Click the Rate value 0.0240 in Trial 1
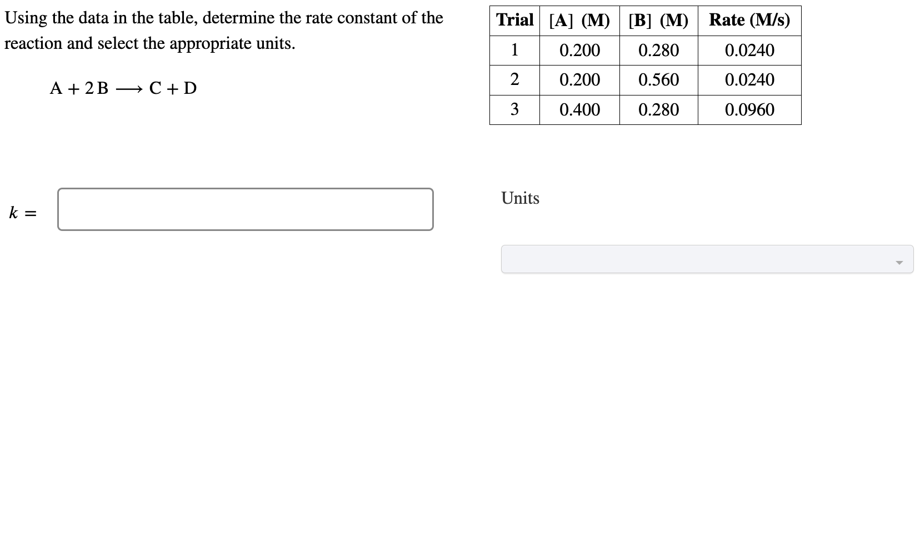This screenshot has width=920, height=553. 749,51
